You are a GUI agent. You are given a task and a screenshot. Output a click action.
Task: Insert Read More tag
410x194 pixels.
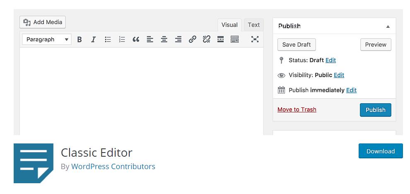(220, 39)
